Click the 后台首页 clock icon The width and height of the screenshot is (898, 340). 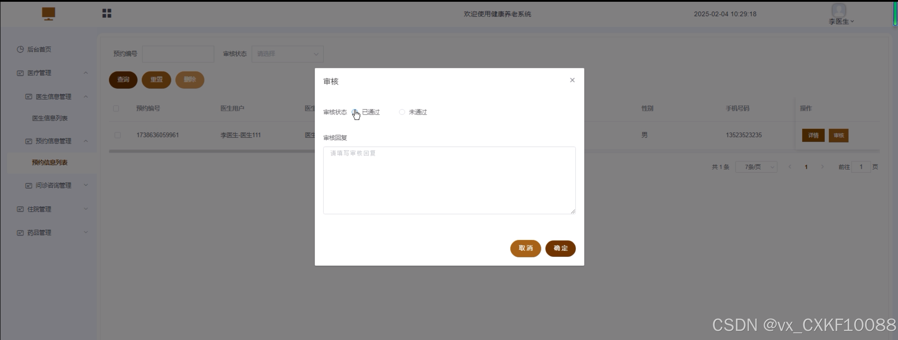pyautogui.click(x=20, y=49)
